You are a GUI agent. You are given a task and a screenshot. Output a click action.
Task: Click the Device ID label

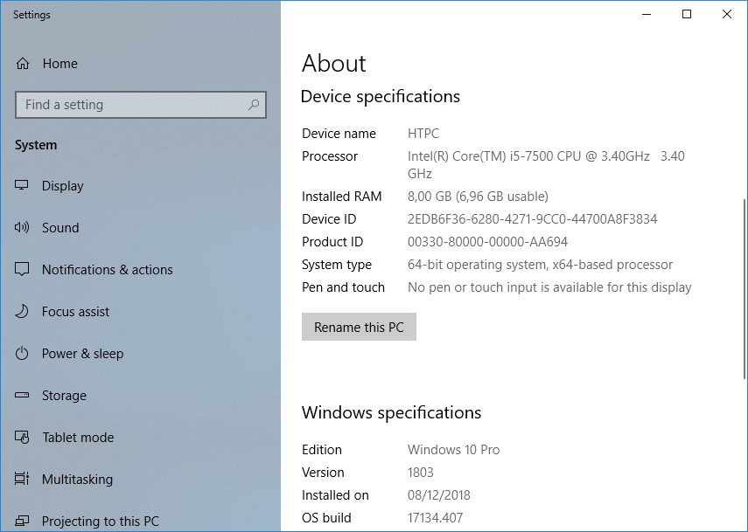329,219
